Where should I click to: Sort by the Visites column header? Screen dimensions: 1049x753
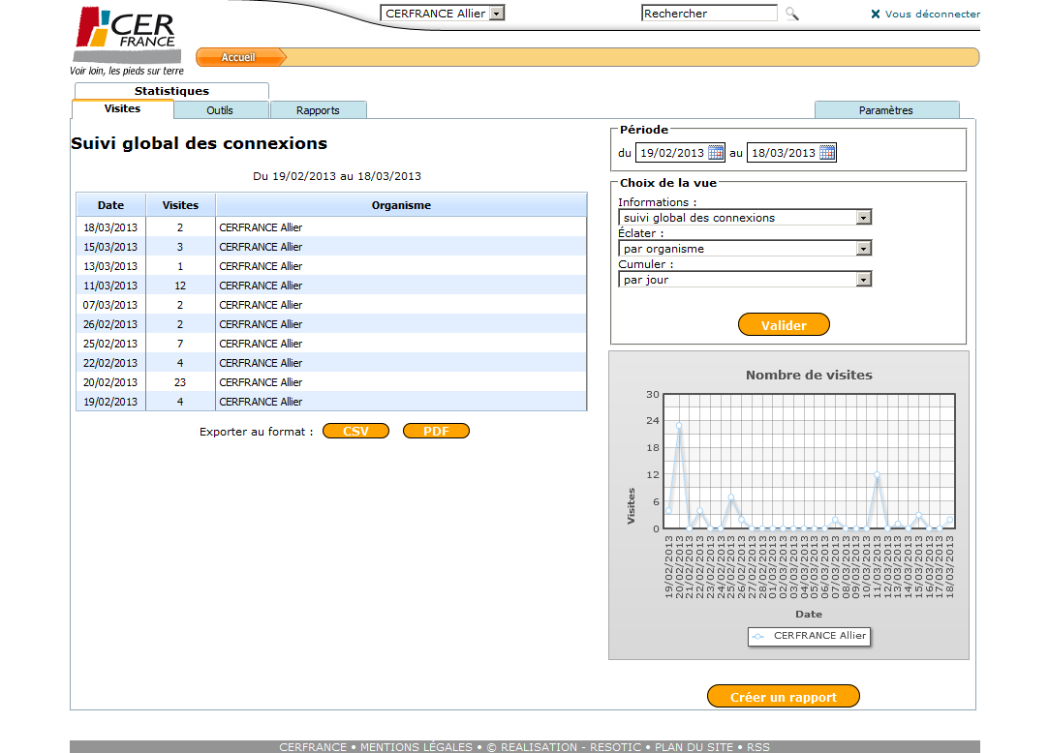point(180,205)
